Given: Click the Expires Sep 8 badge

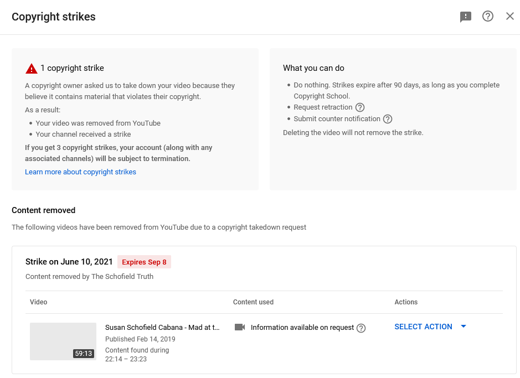Looking at the screenshot, I should pyautogui.click(x=145, y=262).
